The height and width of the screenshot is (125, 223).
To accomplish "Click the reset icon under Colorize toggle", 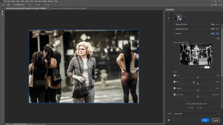I will [218, 38].
